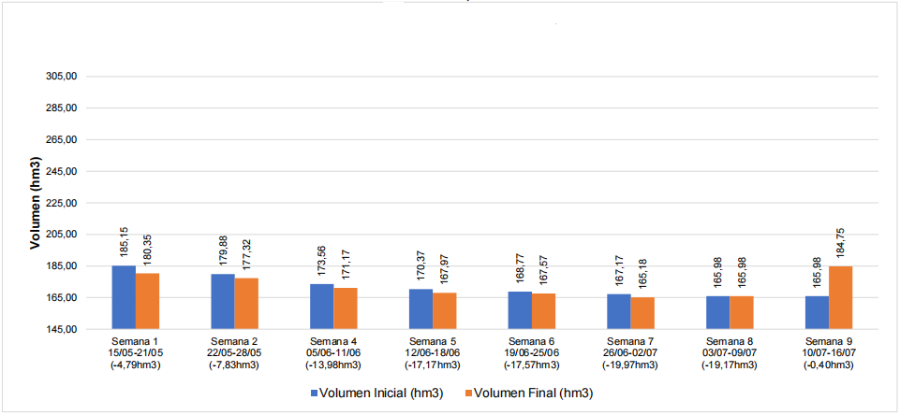Select the blue bar for Semana 2
900x415 pixels.
pos(222,301)
